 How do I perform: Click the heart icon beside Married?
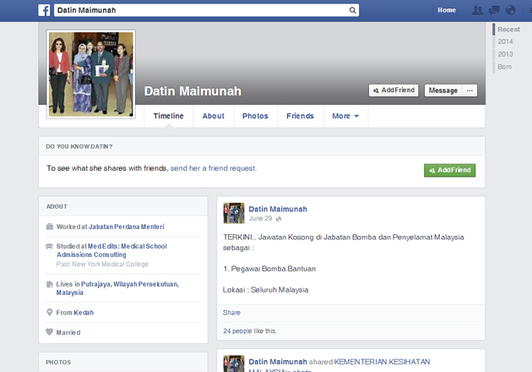50,332
